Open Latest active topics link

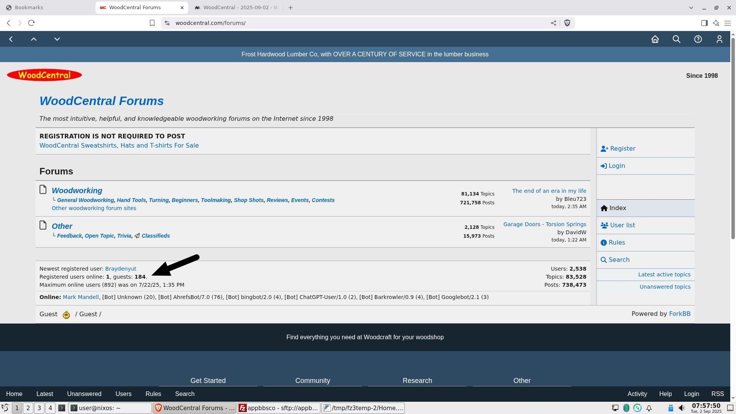click(x=664, y=274)
